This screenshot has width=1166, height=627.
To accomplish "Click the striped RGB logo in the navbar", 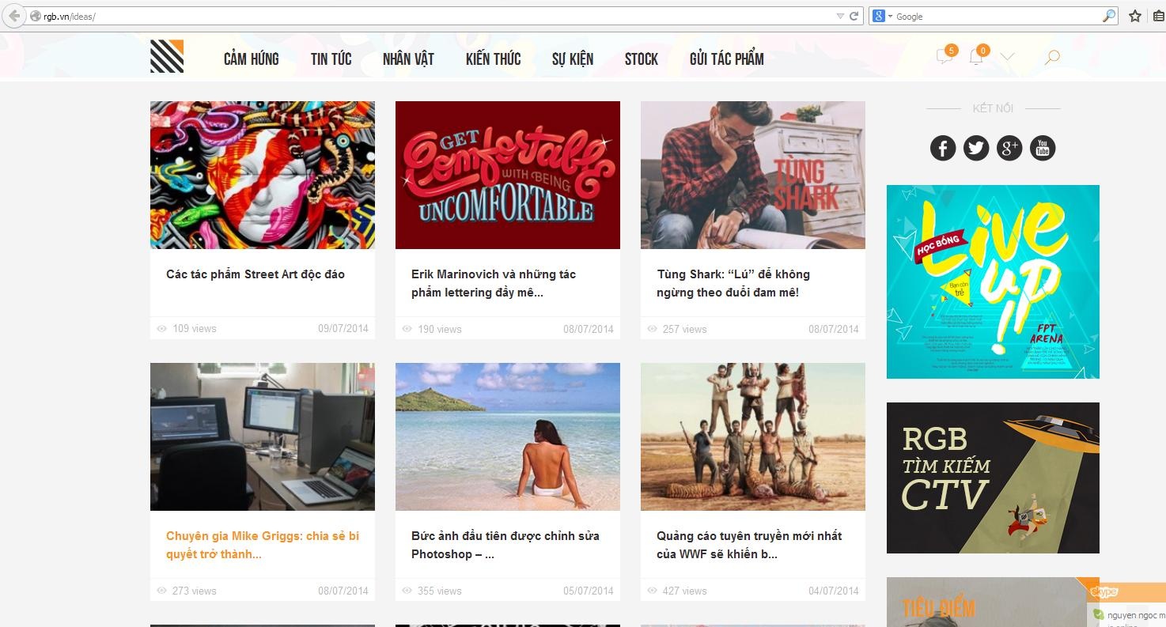I will [165, 56].
